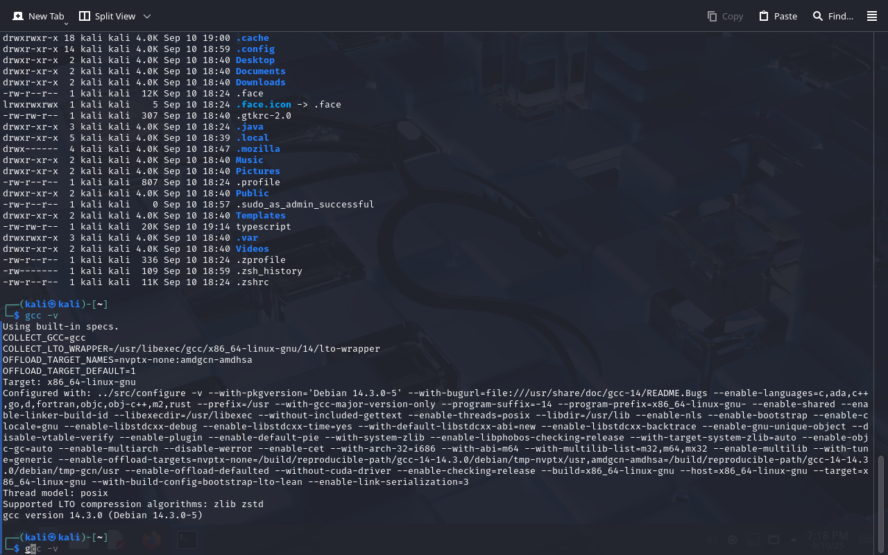Click the .java directory name

pyautogui.click(x=250, y=127)
